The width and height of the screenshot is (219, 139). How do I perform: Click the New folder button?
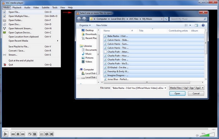pyautogui.click(x=102, y=25)
